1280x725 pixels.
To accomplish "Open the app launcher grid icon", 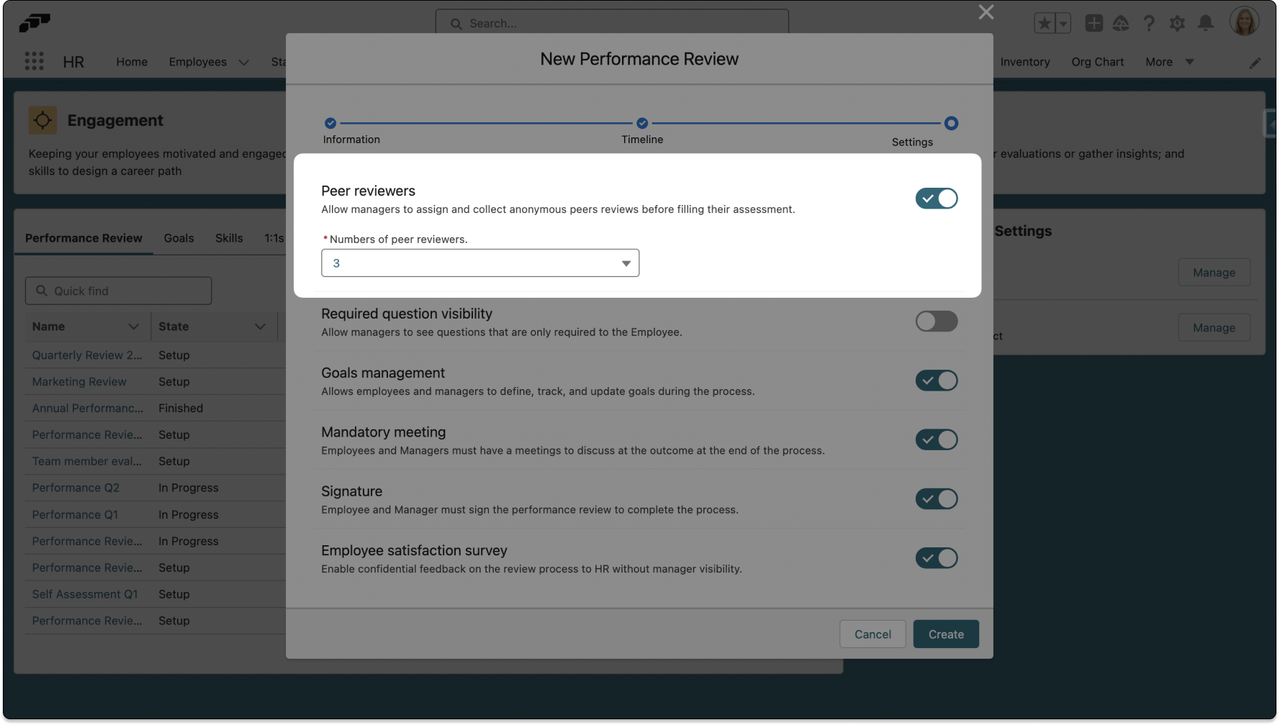I will [x=34, y=62].
